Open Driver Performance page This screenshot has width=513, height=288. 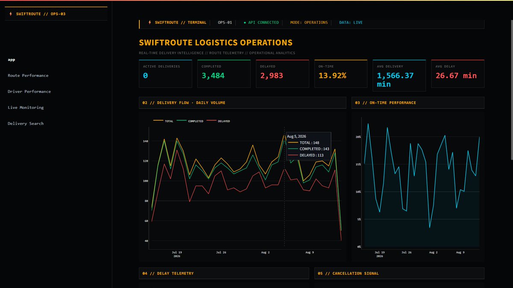pos(29,91)
